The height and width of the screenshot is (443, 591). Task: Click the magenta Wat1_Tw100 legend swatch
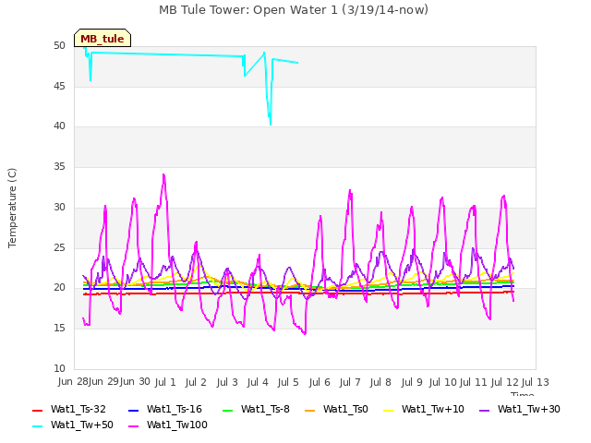pyautogui.click(x=133, y=426)
